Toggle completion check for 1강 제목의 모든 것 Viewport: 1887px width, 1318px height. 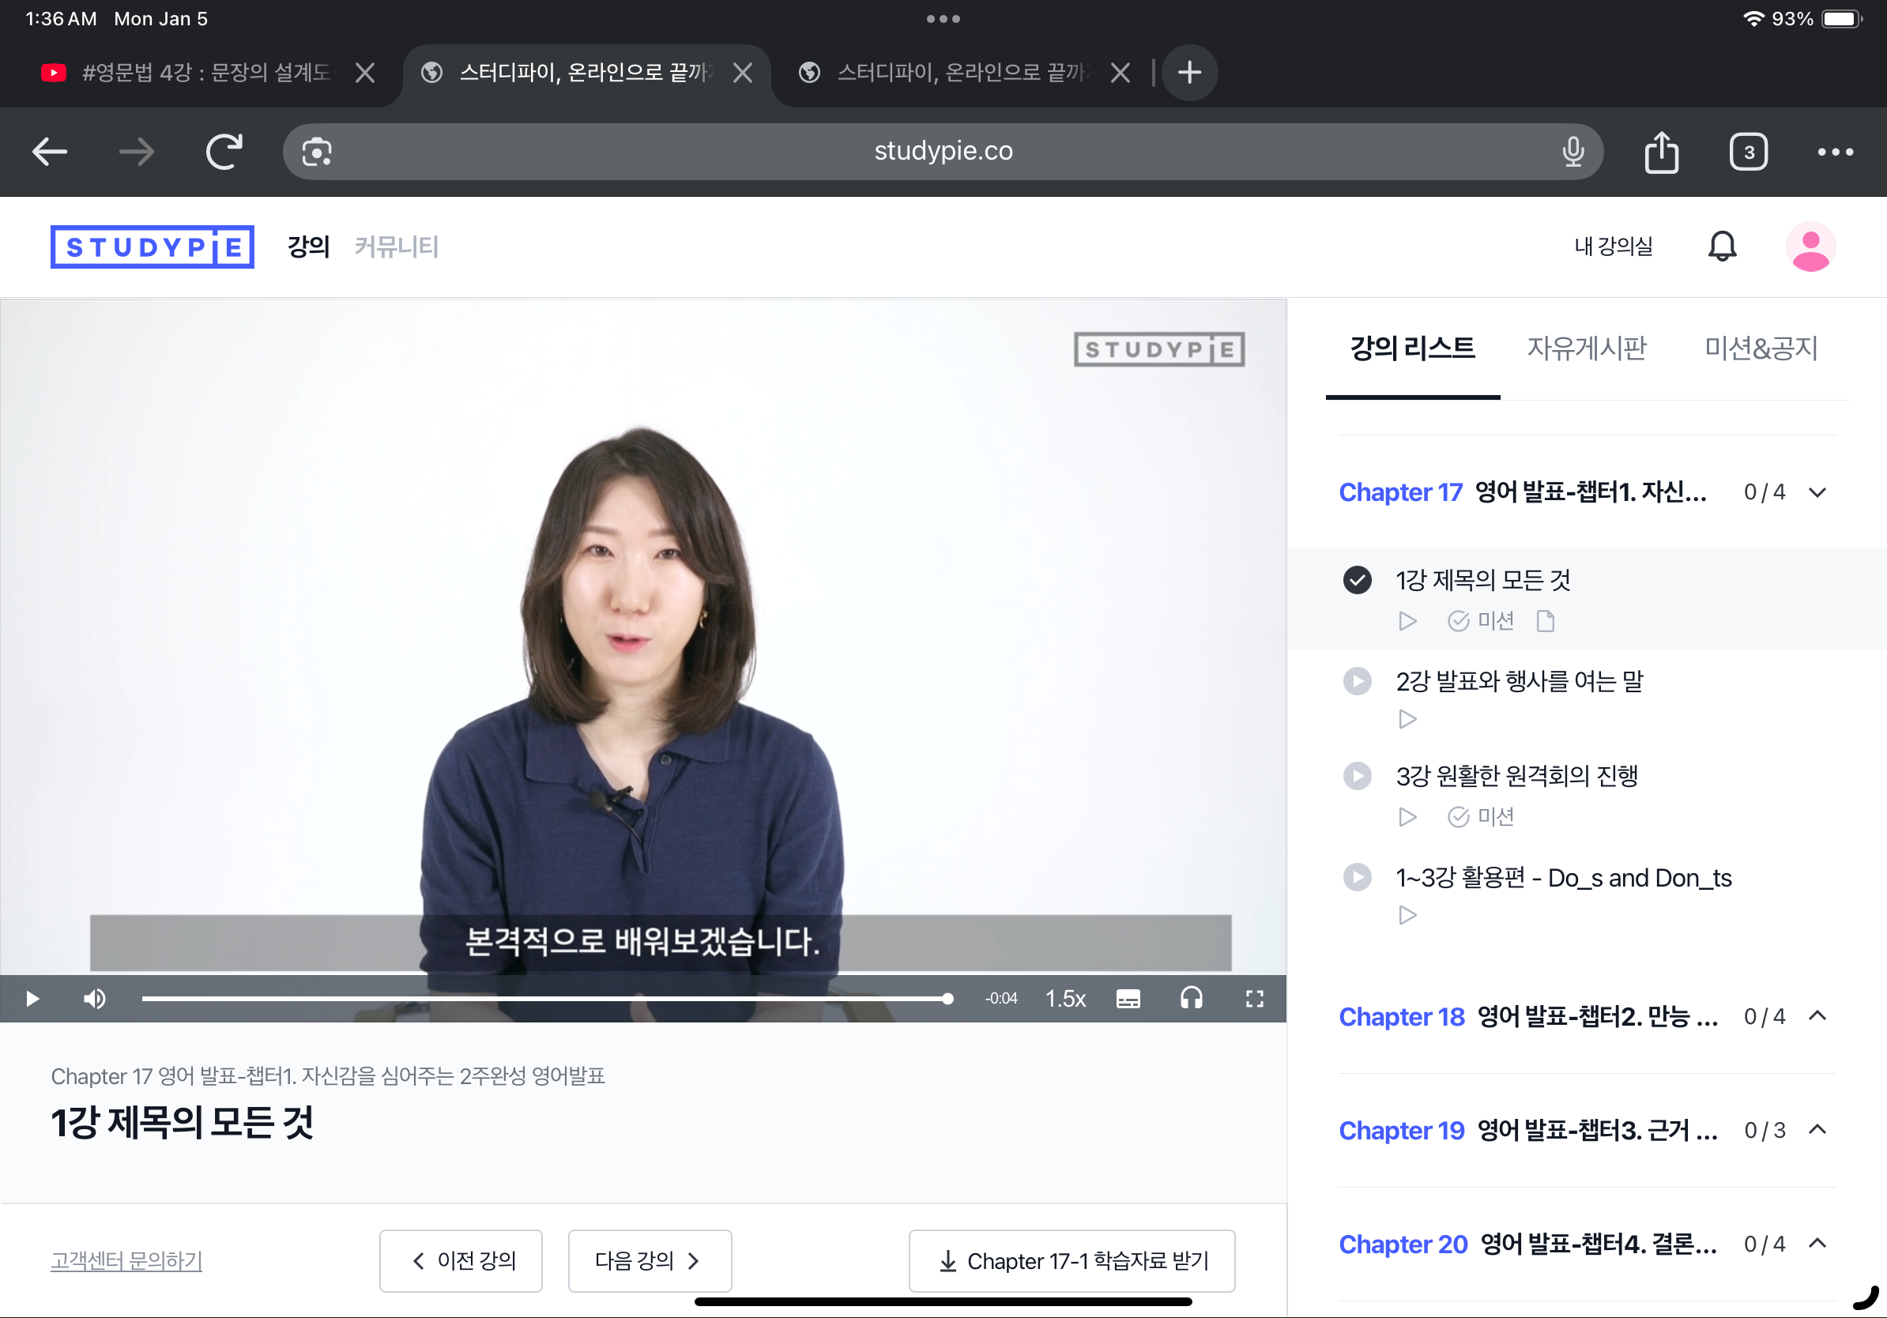click(1357, 580)
